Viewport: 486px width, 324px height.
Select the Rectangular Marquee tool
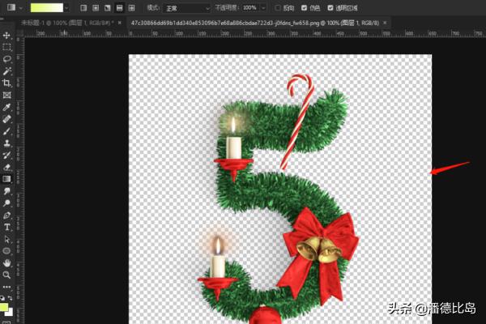point(7,47)
